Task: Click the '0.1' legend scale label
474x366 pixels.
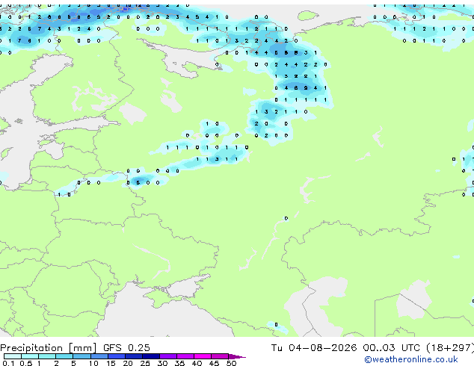Action: click(8, 363)
